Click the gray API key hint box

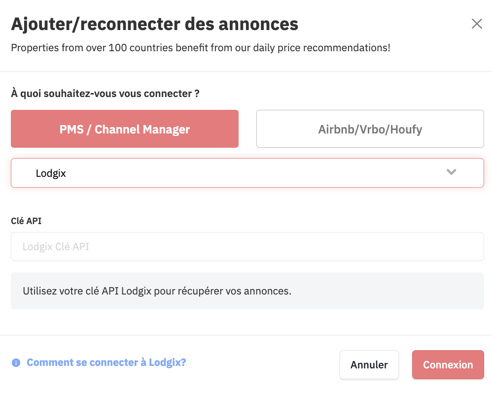[247, 291]
